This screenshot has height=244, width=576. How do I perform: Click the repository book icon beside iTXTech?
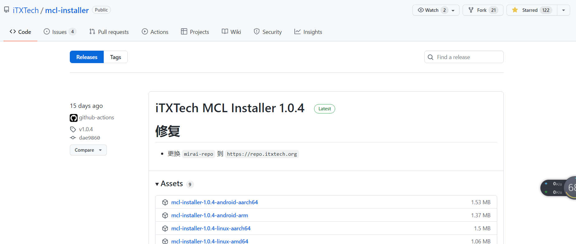pyautogui.click(x=7, y=10)
